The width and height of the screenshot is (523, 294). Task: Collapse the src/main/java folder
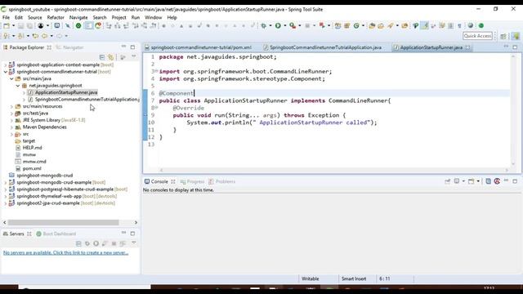[x=11, y=78]
